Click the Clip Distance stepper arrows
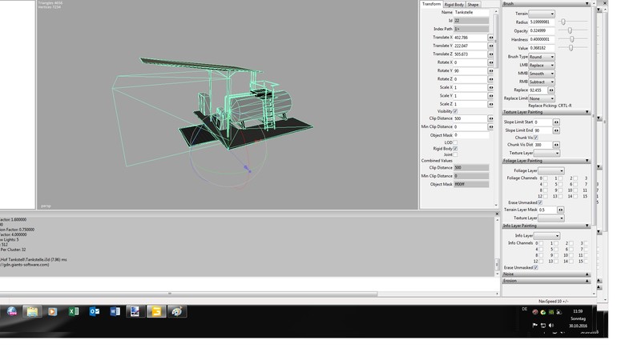 (490, 118)
